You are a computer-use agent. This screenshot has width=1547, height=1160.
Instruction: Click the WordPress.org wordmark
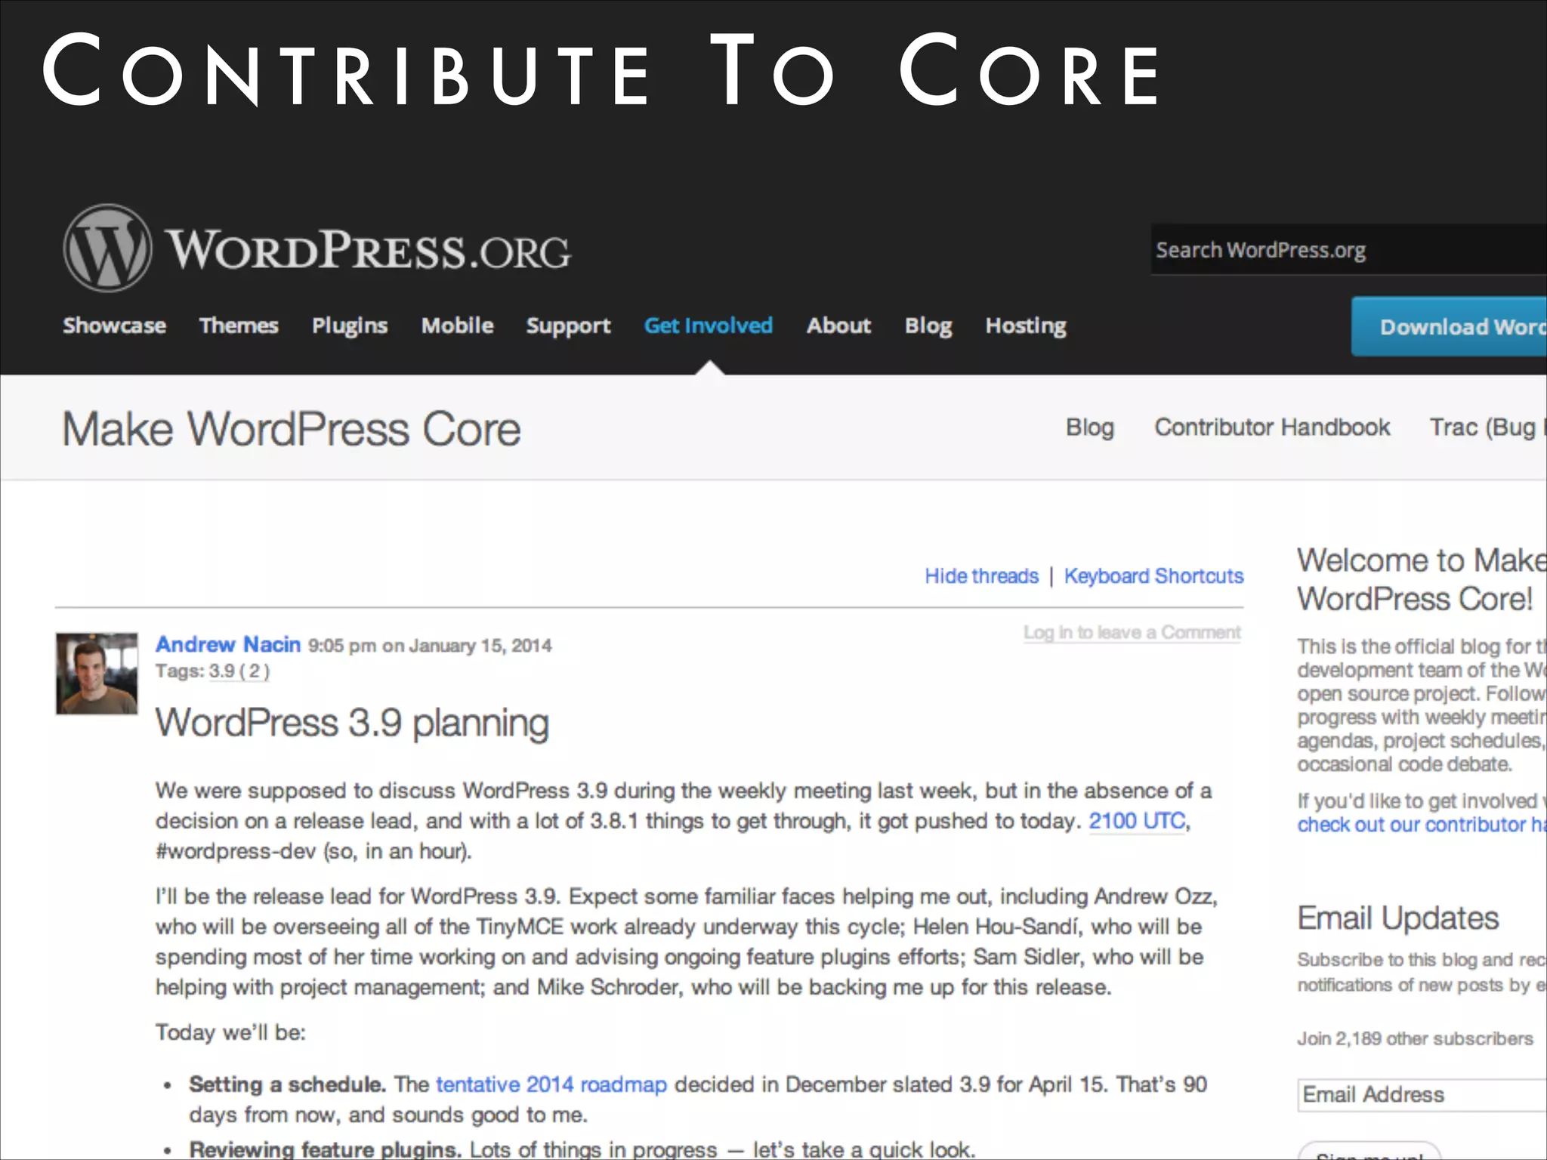pyautogui.click(x=369, y=250)
